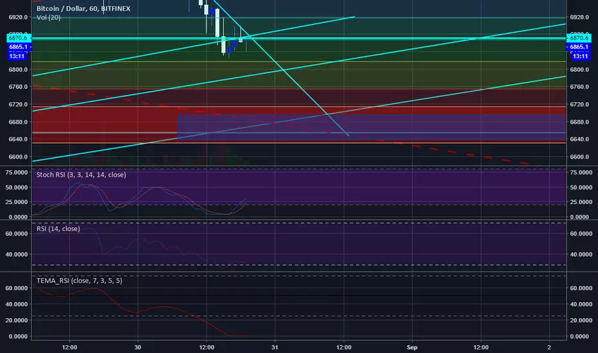Click the 6920.0 label on the right price axis

[x=579, y=17]
